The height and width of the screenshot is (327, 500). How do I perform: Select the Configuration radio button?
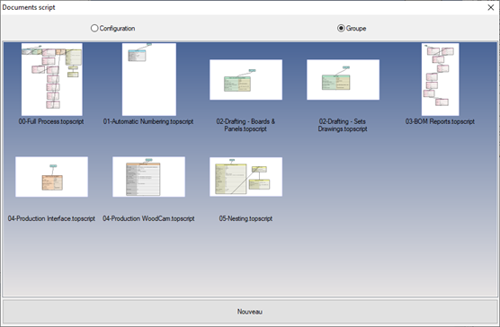[94, 29]
